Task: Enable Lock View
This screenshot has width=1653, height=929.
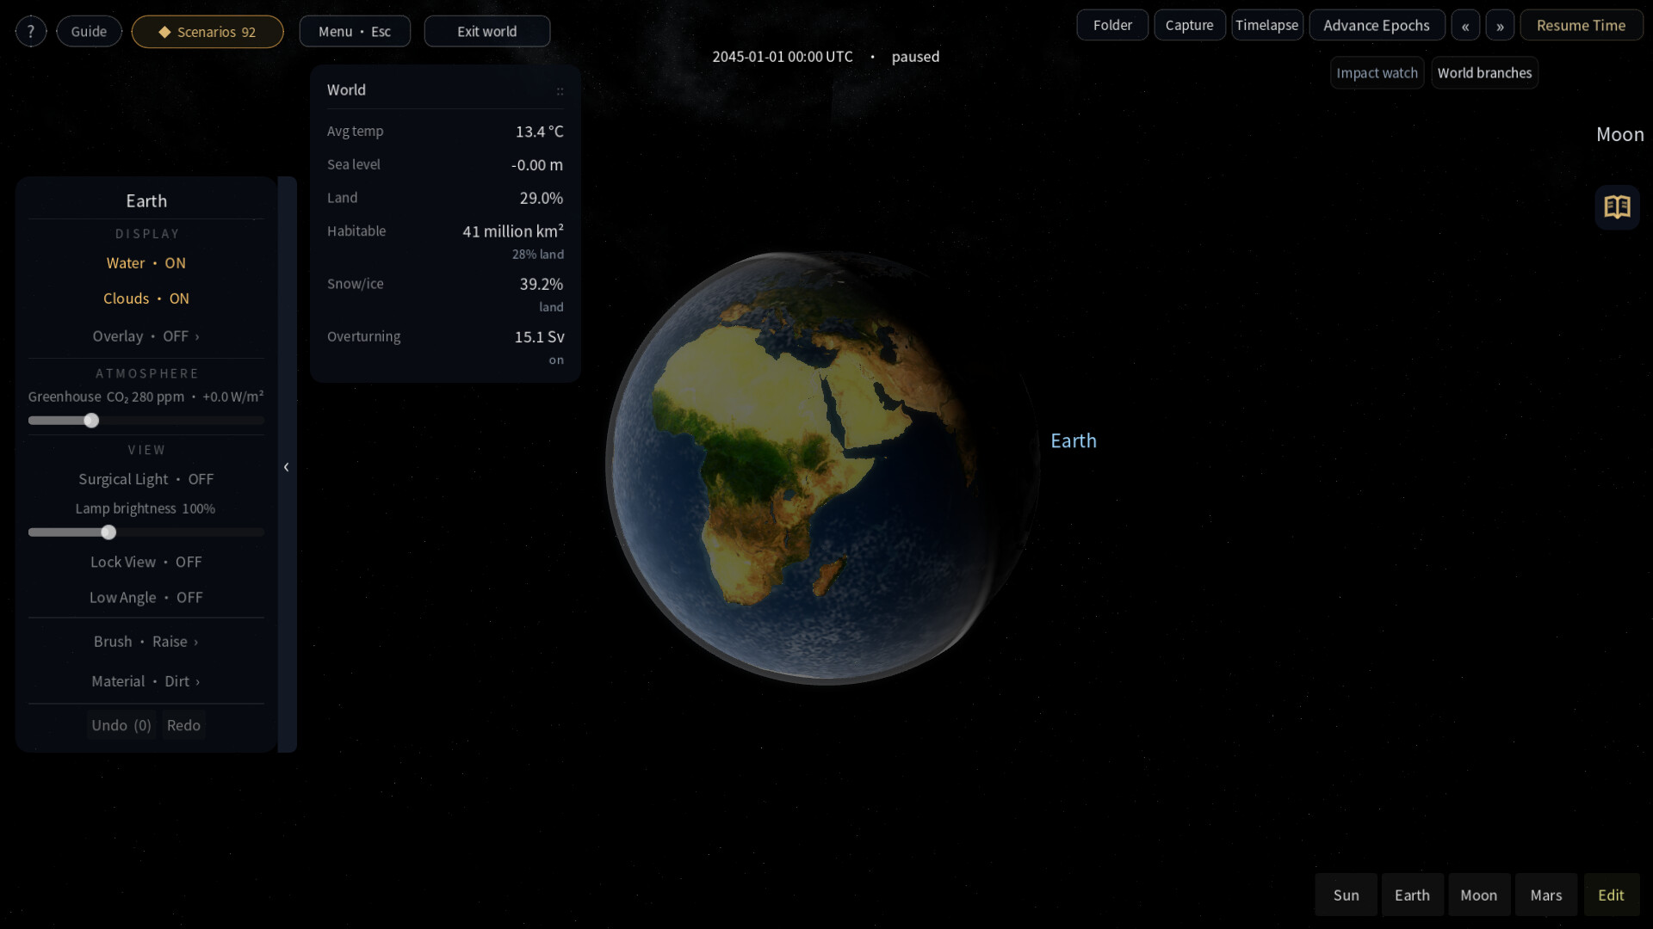Action: pos(146,562)
